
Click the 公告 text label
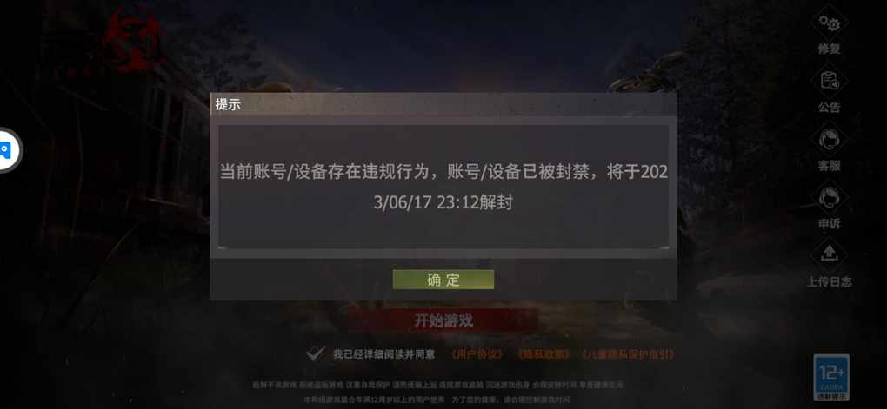(x=830, y=108)
